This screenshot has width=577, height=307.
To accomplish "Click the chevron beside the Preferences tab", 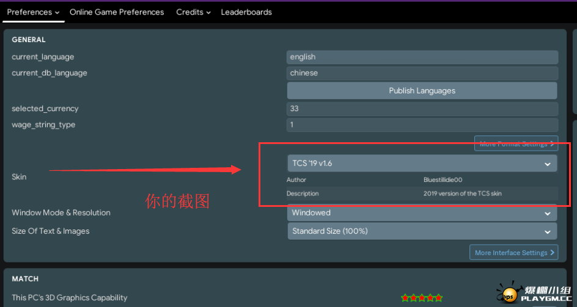I will point(57,12).
